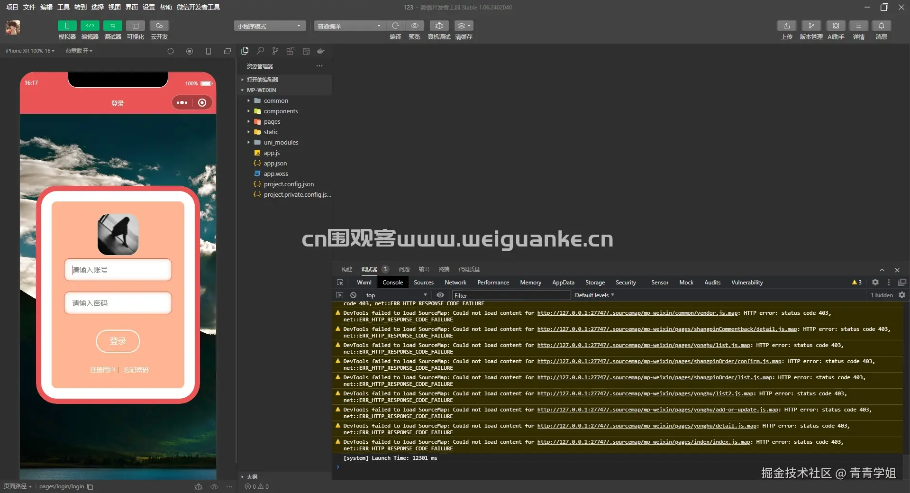The width and height of the screenshot is (910, 493).
Task: Open the 云开发 cloud development button
Action: coord(159,26)
